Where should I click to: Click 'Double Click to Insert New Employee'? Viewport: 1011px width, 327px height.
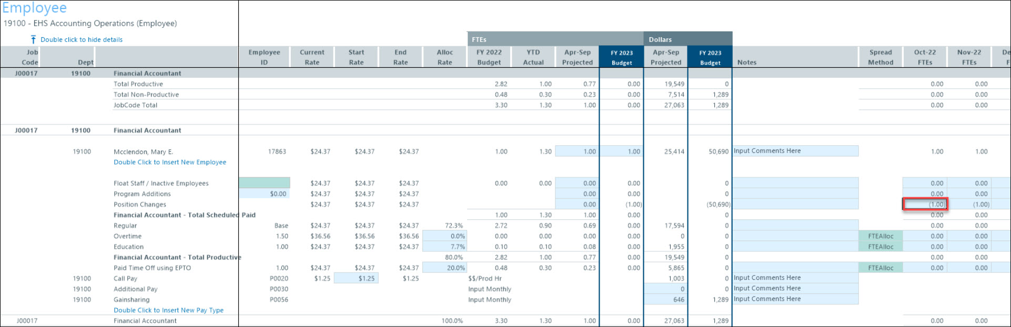pos(170,162)
